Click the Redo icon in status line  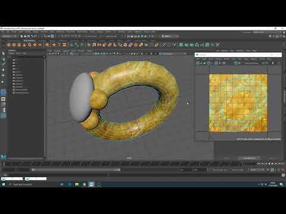(35, 36)
